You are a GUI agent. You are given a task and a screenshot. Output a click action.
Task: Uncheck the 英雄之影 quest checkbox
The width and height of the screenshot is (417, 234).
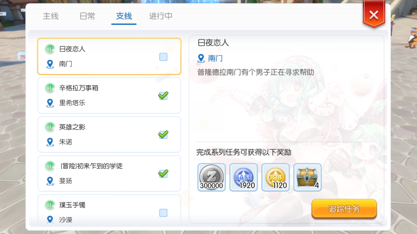coord(163,134)
